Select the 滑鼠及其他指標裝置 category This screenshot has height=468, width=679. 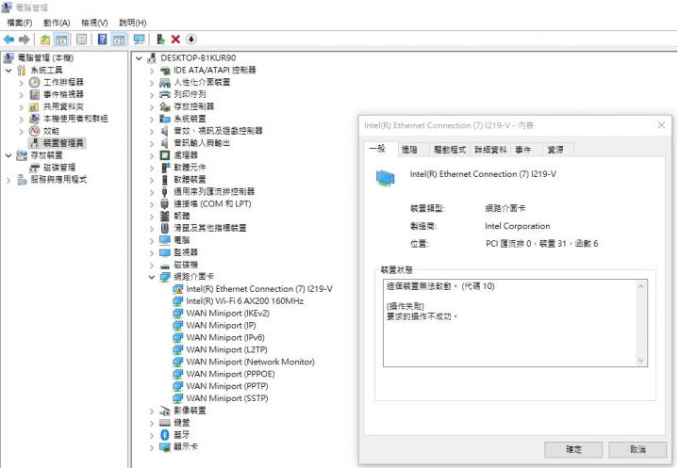[x=210, y=228]
